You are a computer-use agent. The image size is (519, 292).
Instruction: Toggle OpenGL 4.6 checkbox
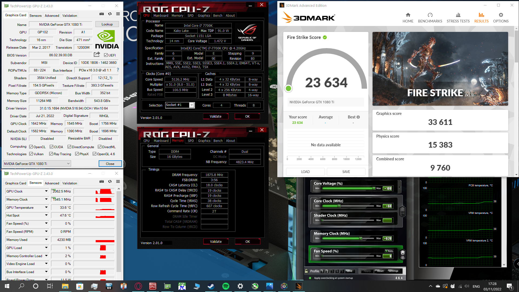(95, 154)
